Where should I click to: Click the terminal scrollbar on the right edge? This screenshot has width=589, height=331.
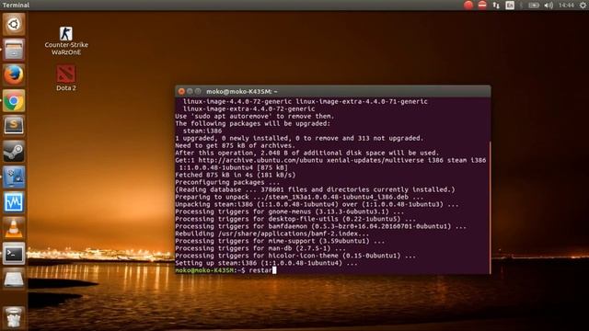point(490,208)
